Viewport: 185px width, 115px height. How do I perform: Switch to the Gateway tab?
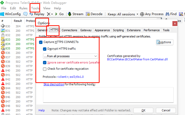pos(86,30)
